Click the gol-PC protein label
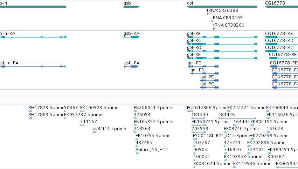The height and width of the screenshot is (169, 298). pyautogui.click(x=207, y=84)
